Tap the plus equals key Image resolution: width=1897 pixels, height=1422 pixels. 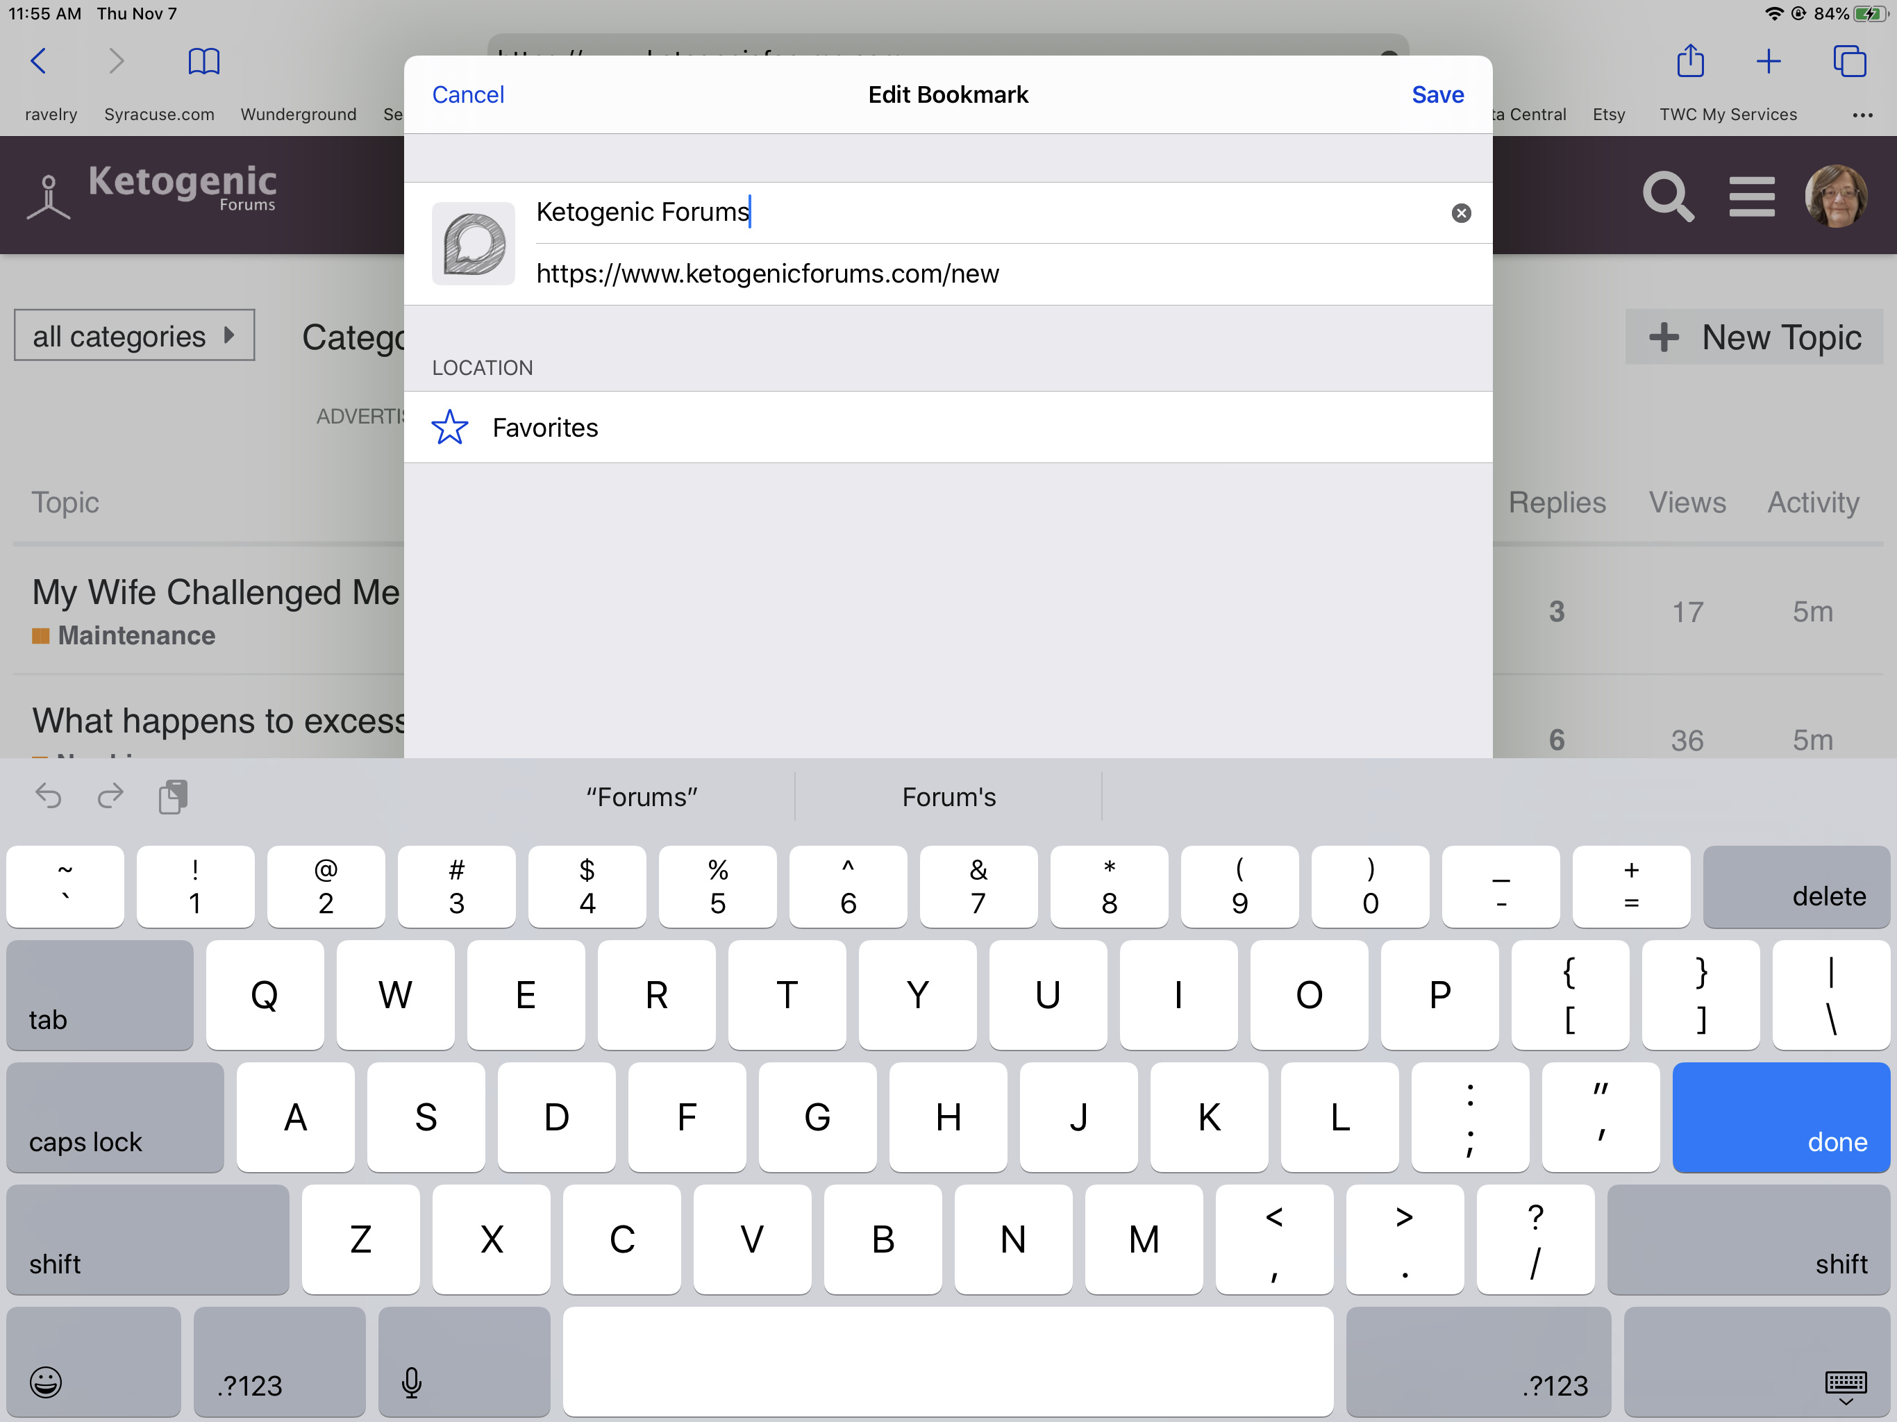pos(1631,886)
